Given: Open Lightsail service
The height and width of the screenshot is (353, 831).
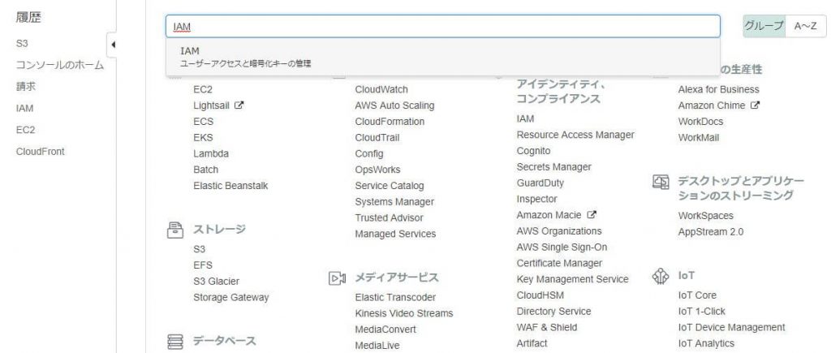Looking at the screenshot, I should [212, 105].
